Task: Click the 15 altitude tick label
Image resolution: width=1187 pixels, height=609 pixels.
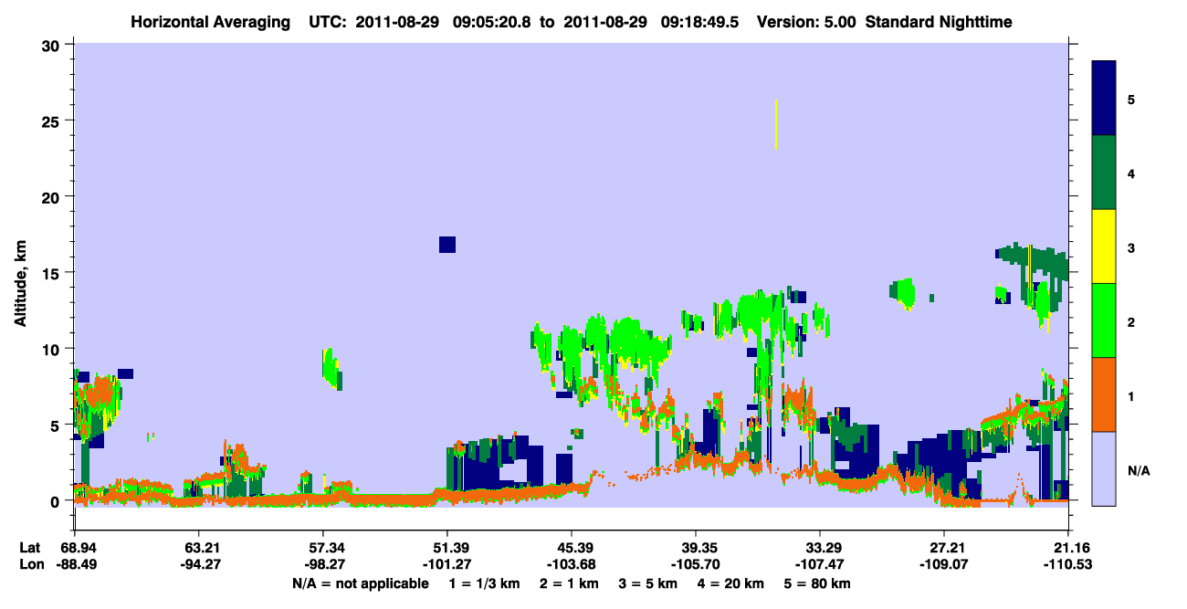Action: coord(53,273)
